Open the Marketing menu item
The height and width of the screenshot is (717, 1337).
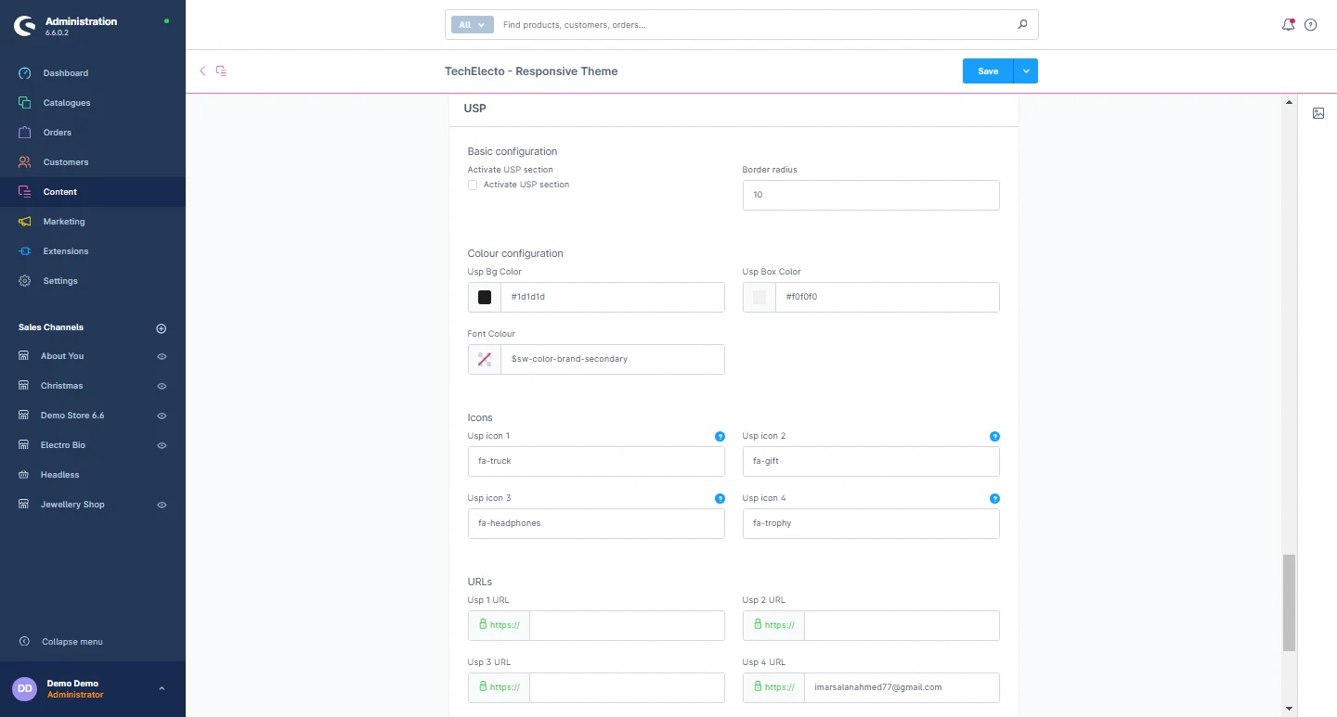tap(64, 222)
